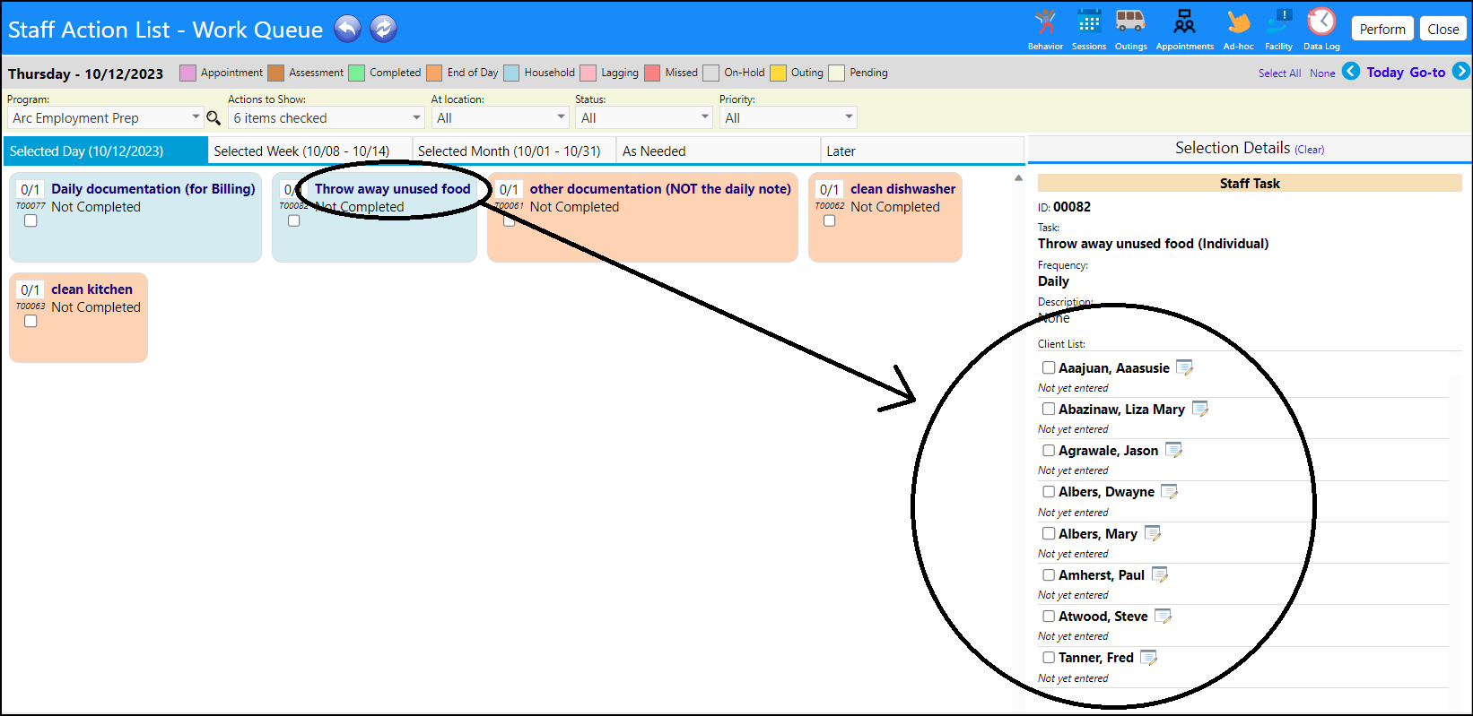This screenshot has height=716, width=1473.
Task: Check the clean dishwasher task checkbox
Action: 830,220
